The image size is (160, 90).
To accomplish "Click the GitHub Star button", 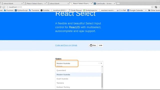I will [x=93, y=45].
